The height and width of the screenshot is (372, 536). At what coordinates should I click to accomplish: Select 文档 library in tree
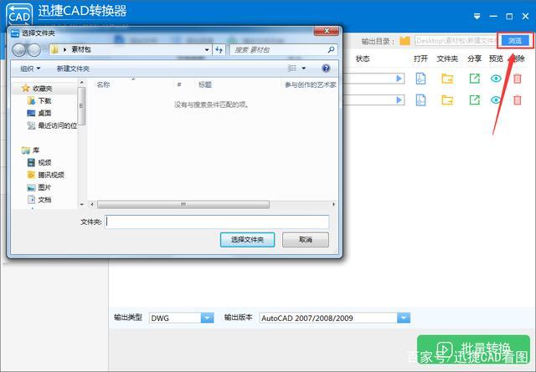coord(39,200)
